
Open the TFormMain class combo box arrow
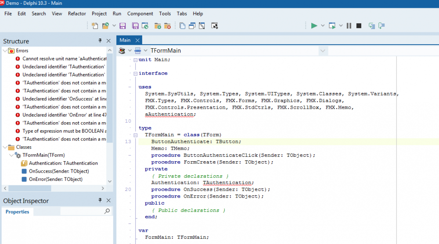[x=323, y=51]
